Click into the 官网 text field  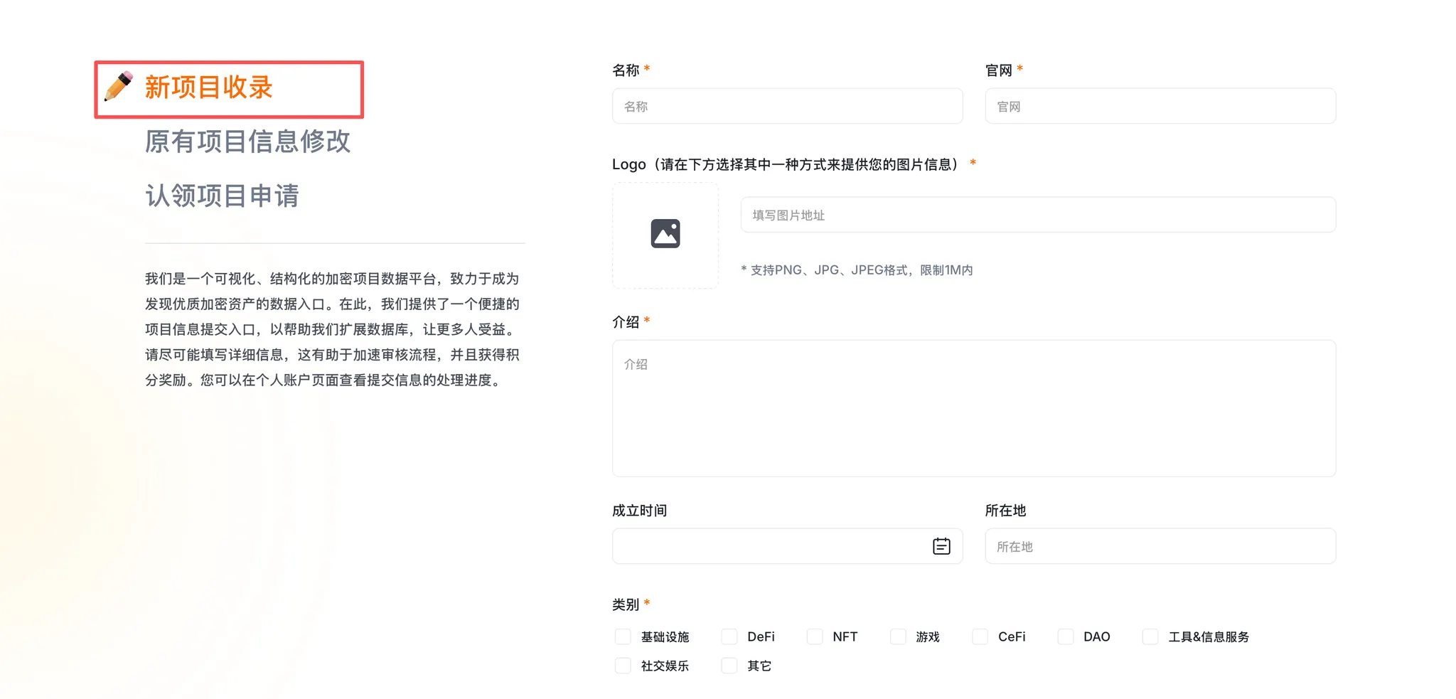tap(1160, 107)
